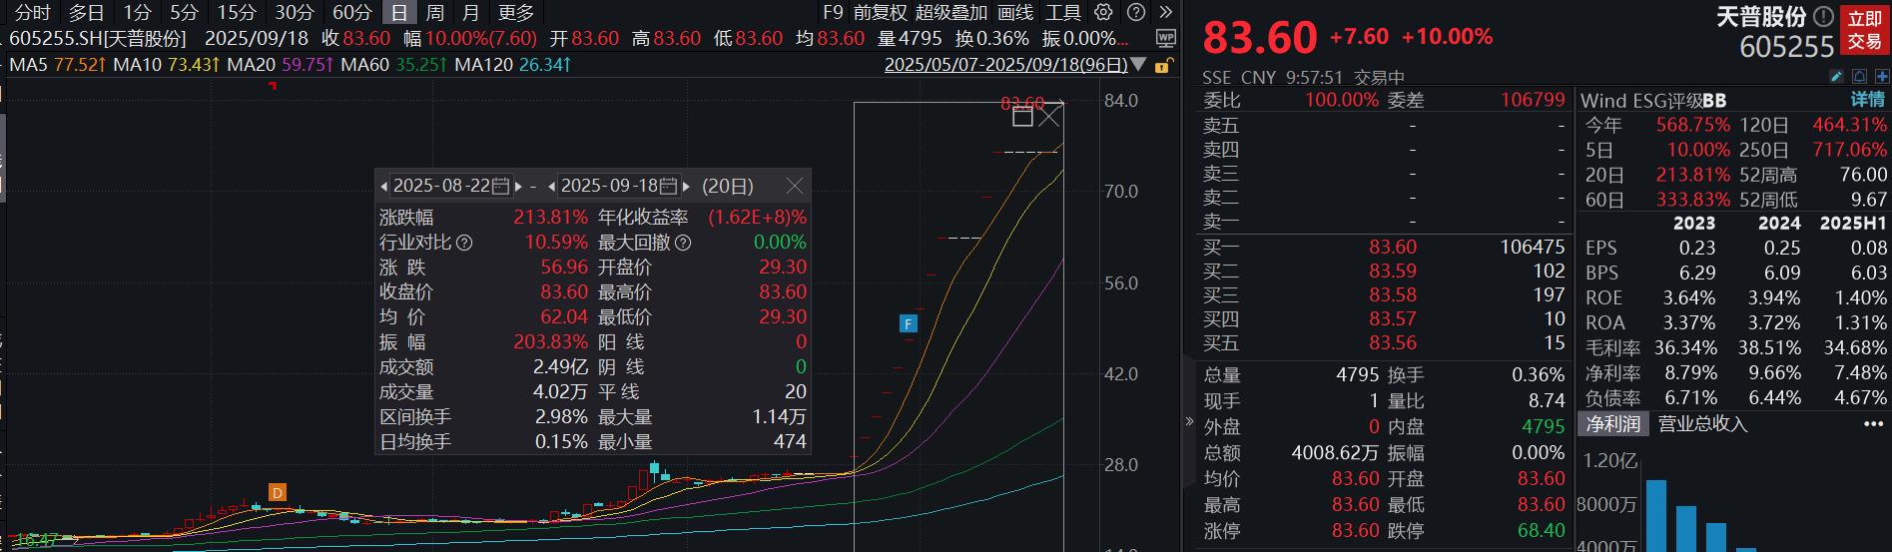Collapse side panel arrow at divider
The image size is (1892, 552).
[1189, 421]
